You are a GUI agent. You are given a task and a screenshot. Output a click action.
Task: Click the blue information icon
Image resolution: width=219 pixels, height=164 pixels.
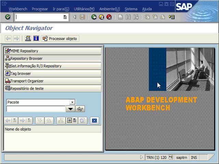[x=36, y=38]
